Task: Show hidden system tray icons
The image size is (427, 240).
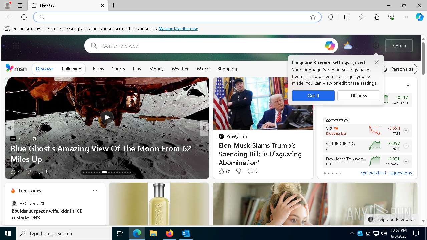Action: (352, 233)
